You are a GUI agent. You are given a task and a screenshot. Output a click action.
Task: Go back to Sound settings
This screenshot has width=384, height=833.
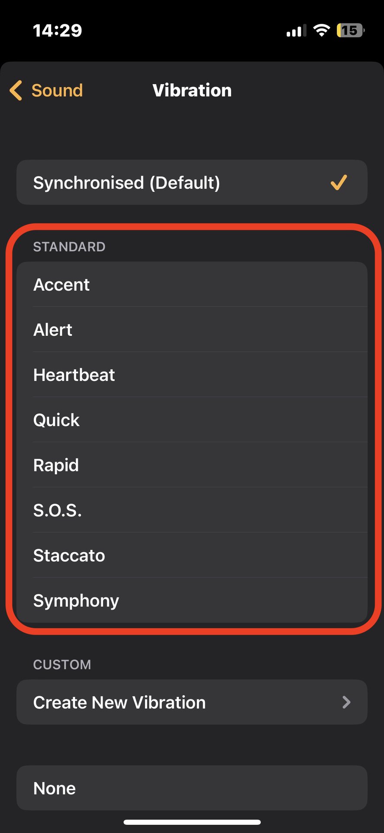point(57,91)
